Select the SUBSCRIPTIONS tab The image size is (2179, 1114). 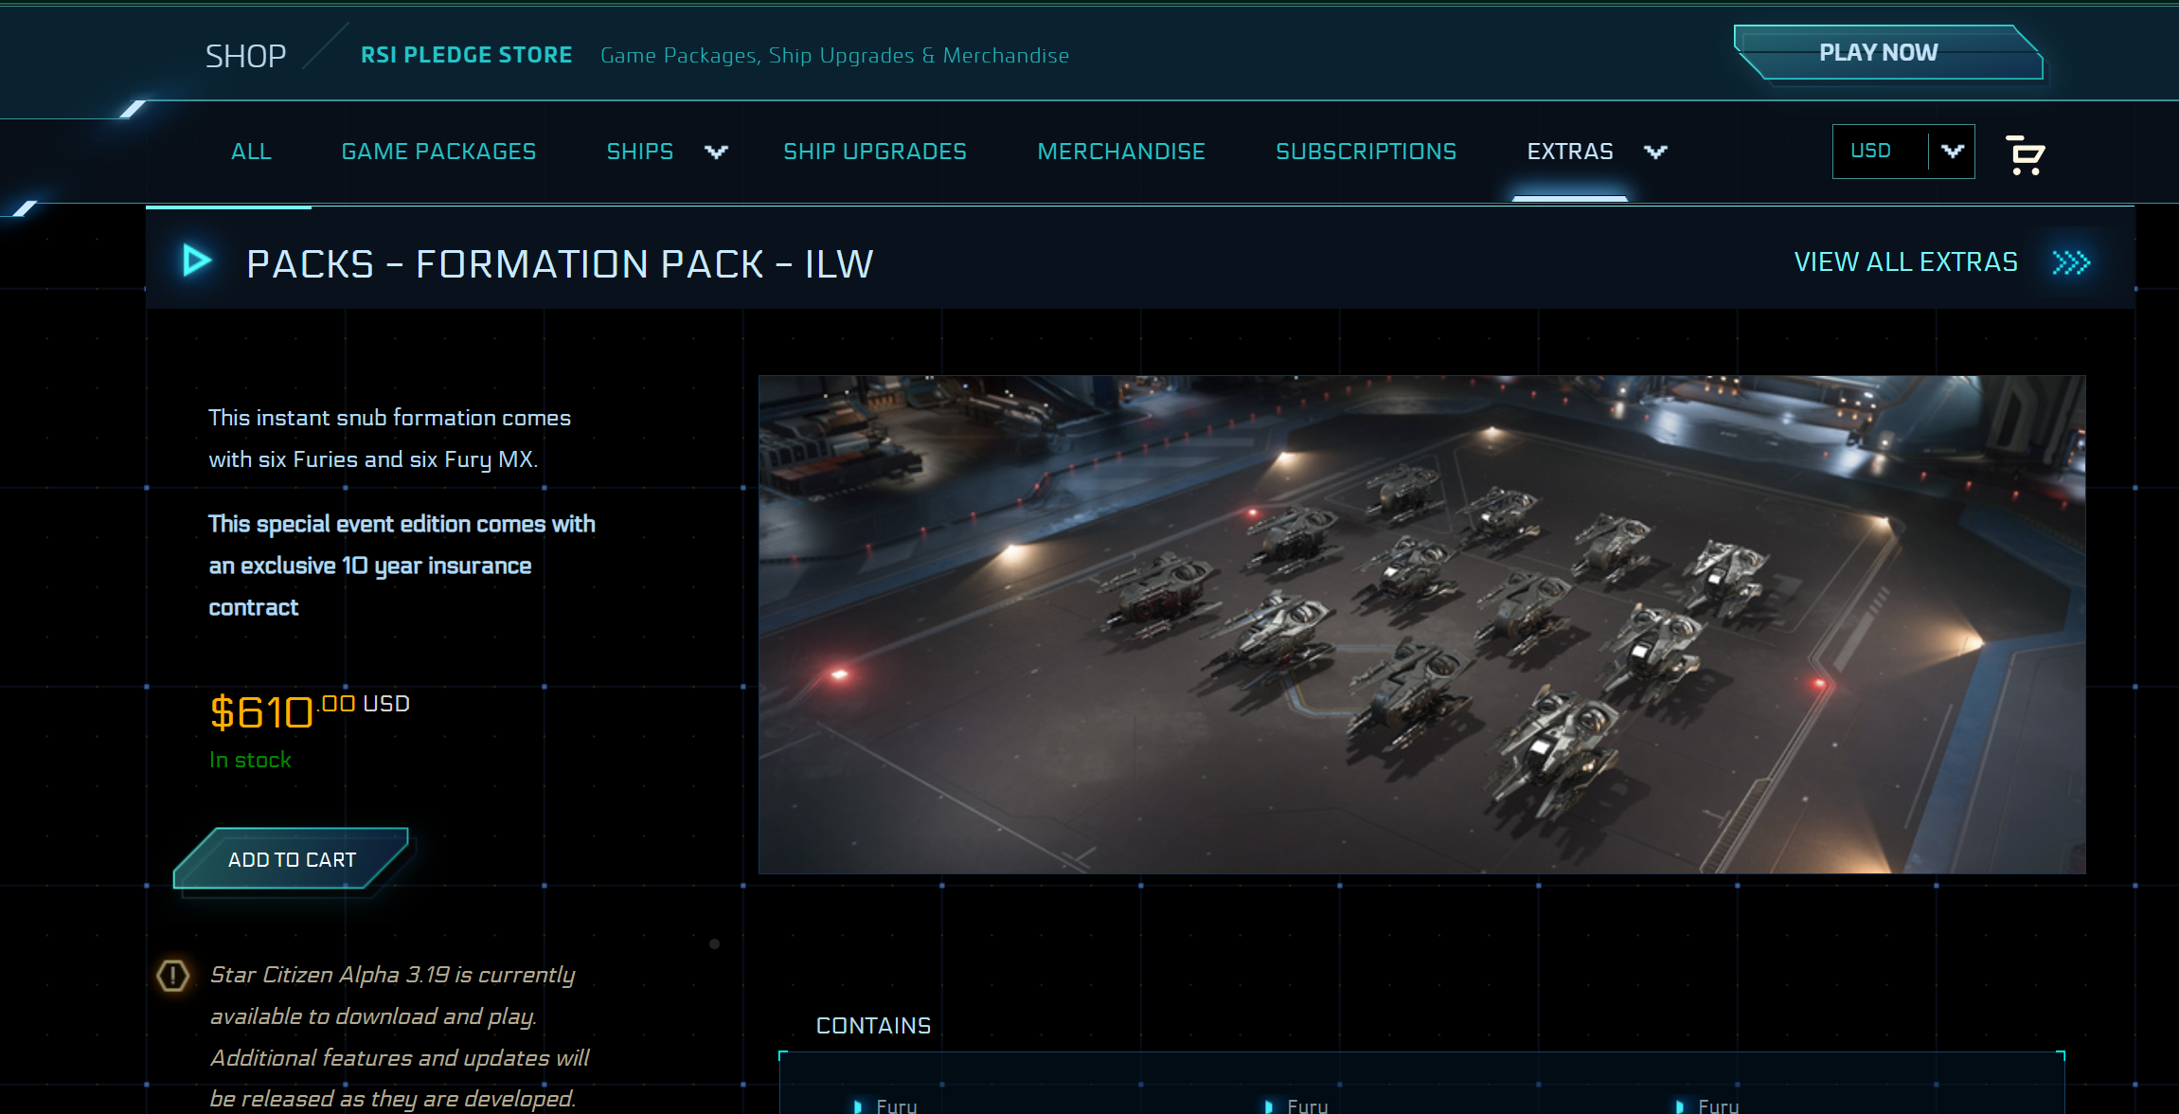coord(1366,152)
